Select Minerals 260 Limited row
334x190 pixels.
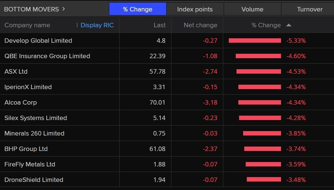click(167, 133)
